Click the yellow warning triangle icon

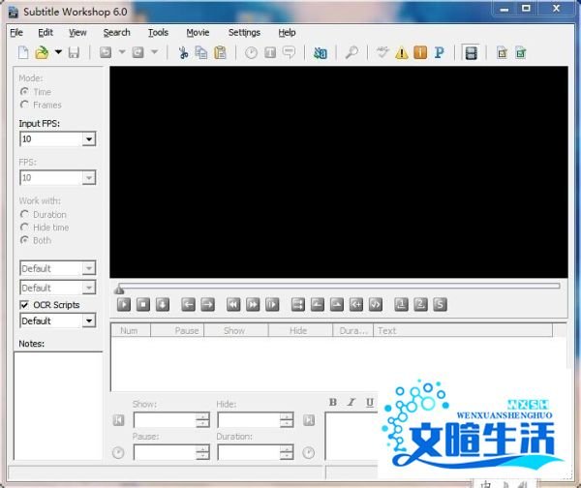pyautogui.click(x=401, y=53)
